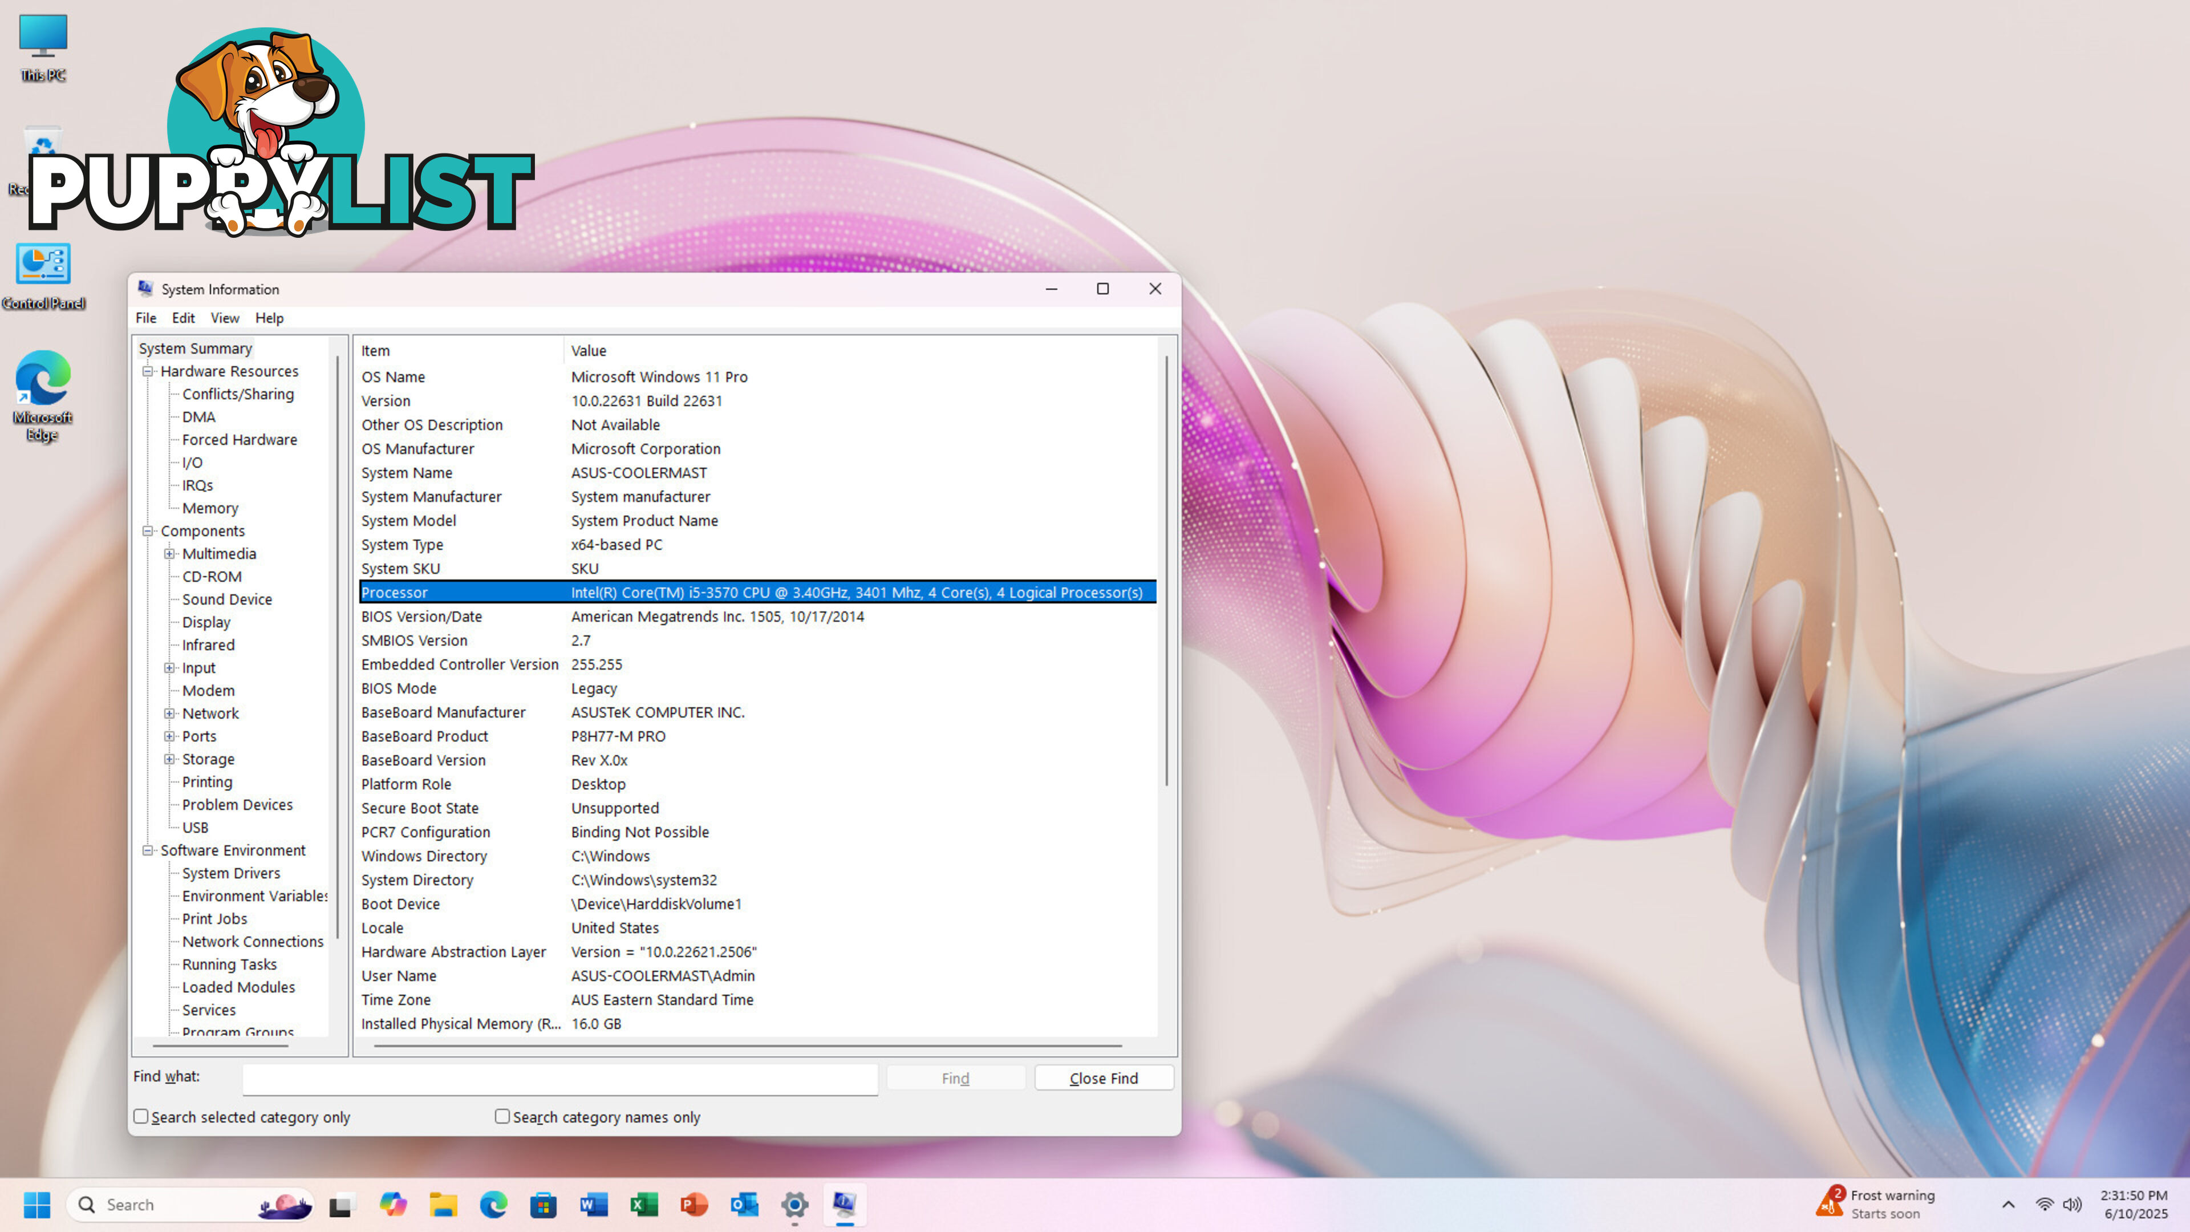Click the Close Find button

(1104, 1078)
